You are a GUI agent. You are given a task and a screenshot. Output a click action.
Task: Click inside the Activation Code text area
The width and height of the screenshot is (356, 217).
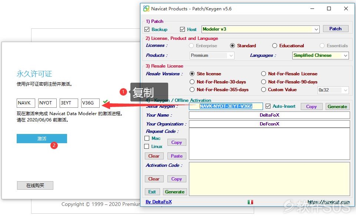[269, 179]
